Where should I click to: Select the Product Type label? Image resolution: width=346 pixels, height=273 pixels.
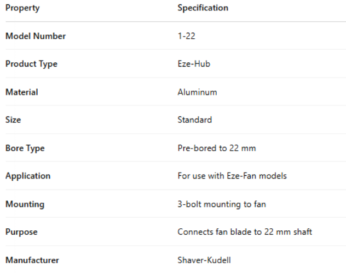[31, 64]
